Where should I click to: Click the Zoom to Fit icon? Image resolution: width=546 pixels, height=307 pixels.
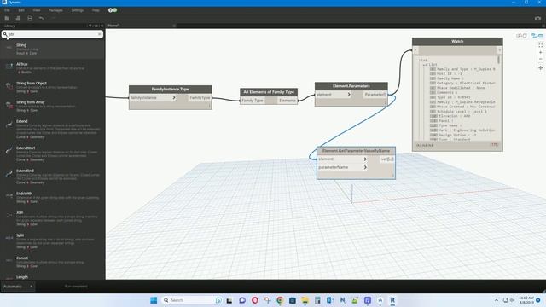(x=540, y=45)
